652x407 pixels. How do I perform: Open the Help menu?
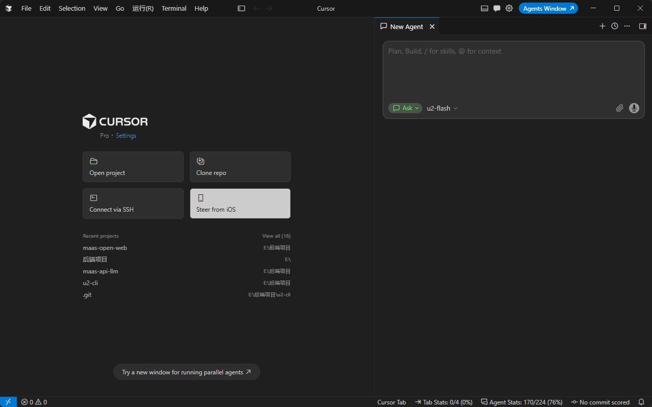[202, 8]
